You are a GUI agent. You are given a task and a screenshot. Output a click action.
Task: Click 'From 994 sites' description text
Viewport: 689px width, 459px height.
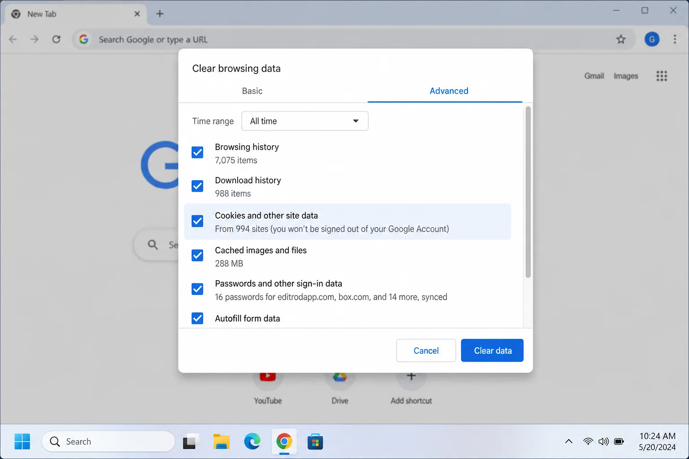pyautogui.click(x=332, y=229)
